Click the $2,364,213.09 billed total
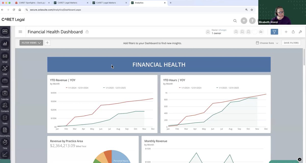 tap(62, 146)
